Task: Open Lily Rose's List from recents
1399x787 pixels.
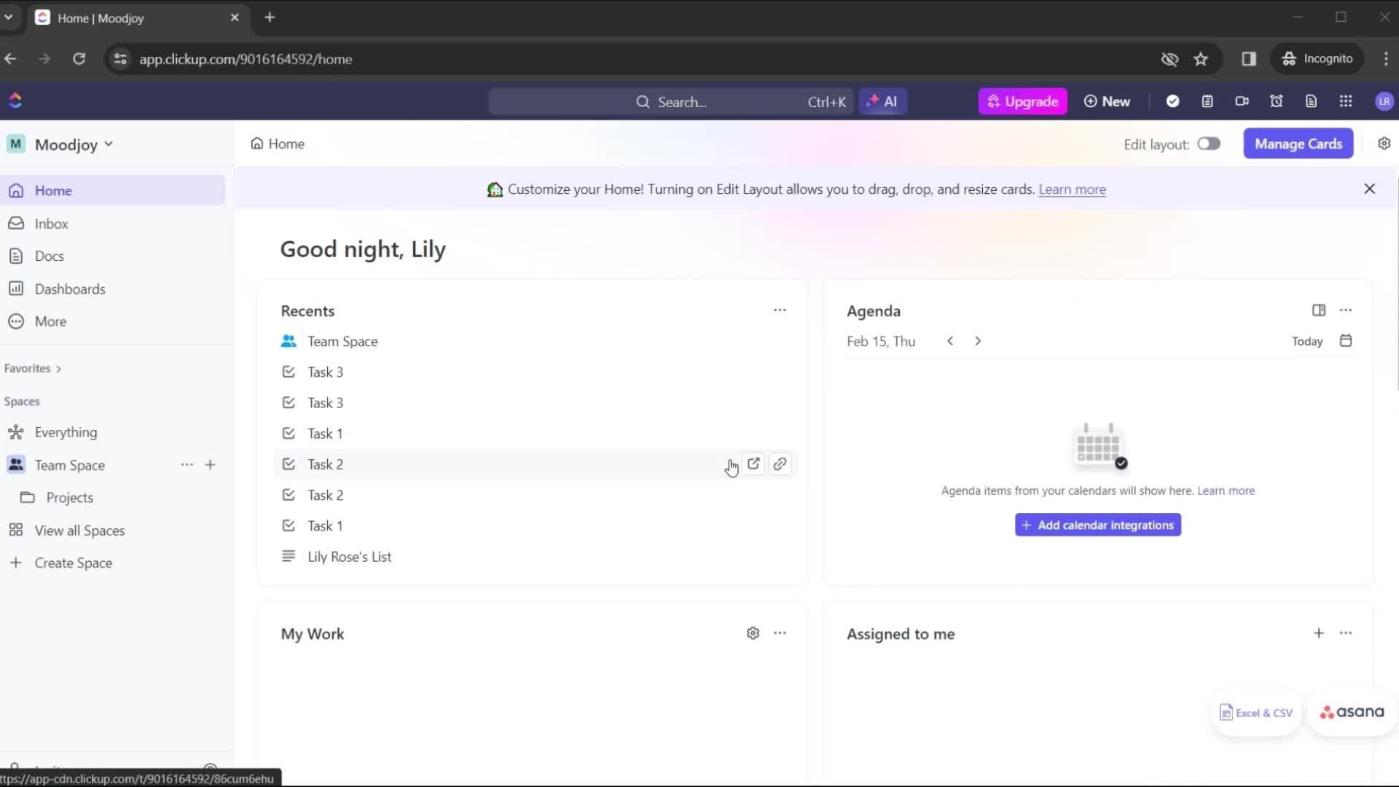Action: click(x=349, y=557)
